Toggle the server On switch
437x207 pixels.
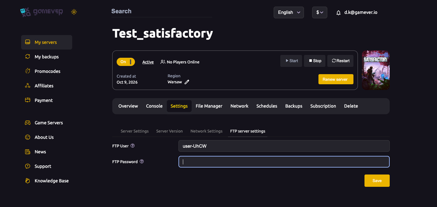pos(126,62)
